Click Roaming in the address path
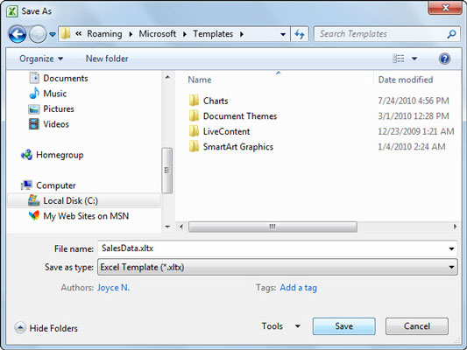 [104, 34]
